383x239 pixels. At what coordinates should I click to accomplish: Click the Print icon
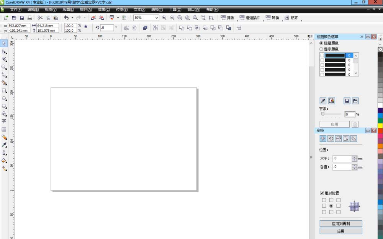[29, 18]
